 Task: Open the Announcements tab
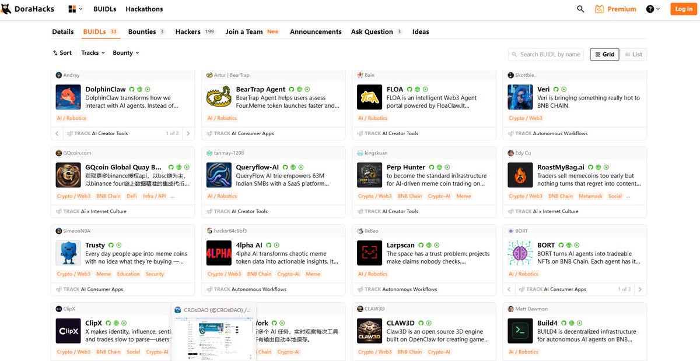pyautogui.click(x=316, y=31)
